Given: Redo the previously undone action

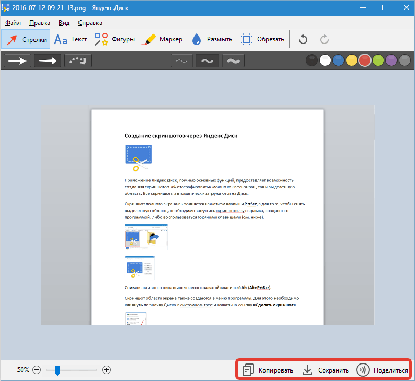Looking at the screenshot, I should click(324, 39).
